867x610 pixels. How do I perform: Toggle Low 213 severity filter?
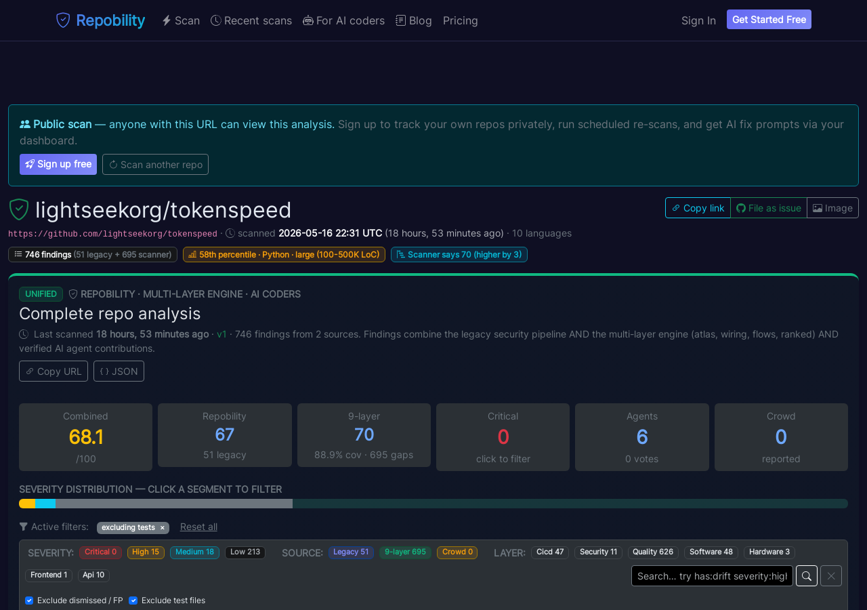(x=245, y=552)
